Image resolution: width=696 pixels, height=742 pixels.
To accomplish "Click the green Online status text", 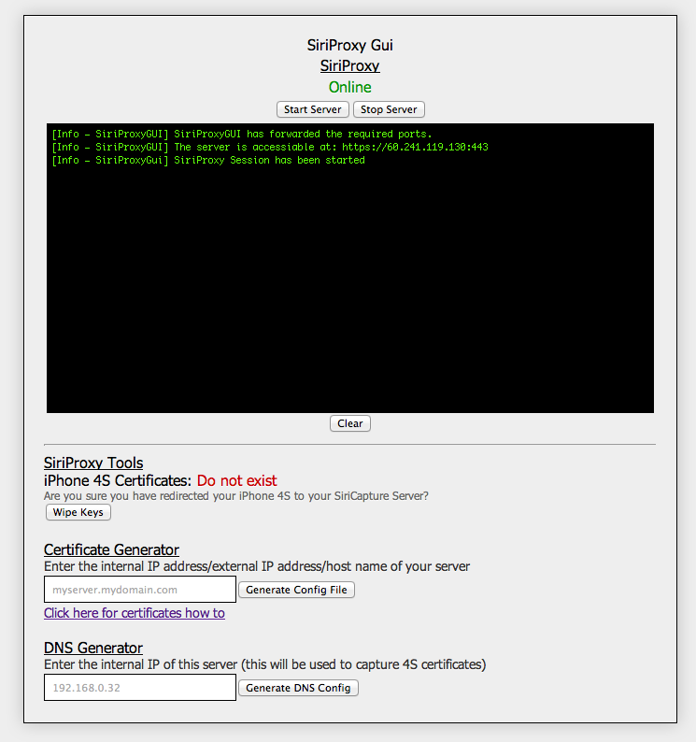I will point(350,87).
